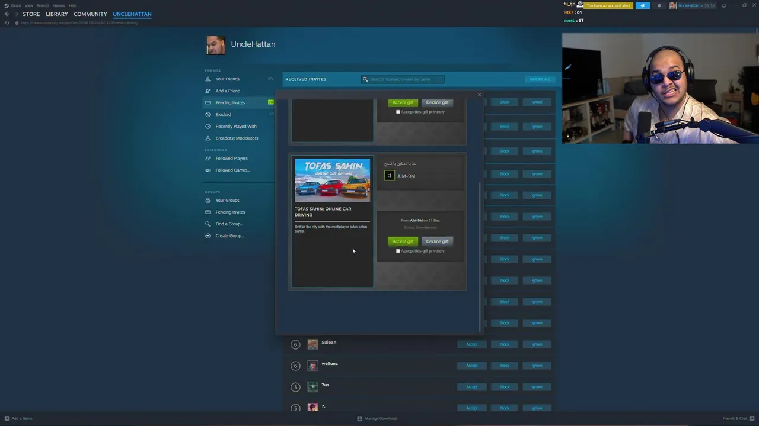Open the View menu
Screen dimensions: 759x426
(x=28, y=5)
